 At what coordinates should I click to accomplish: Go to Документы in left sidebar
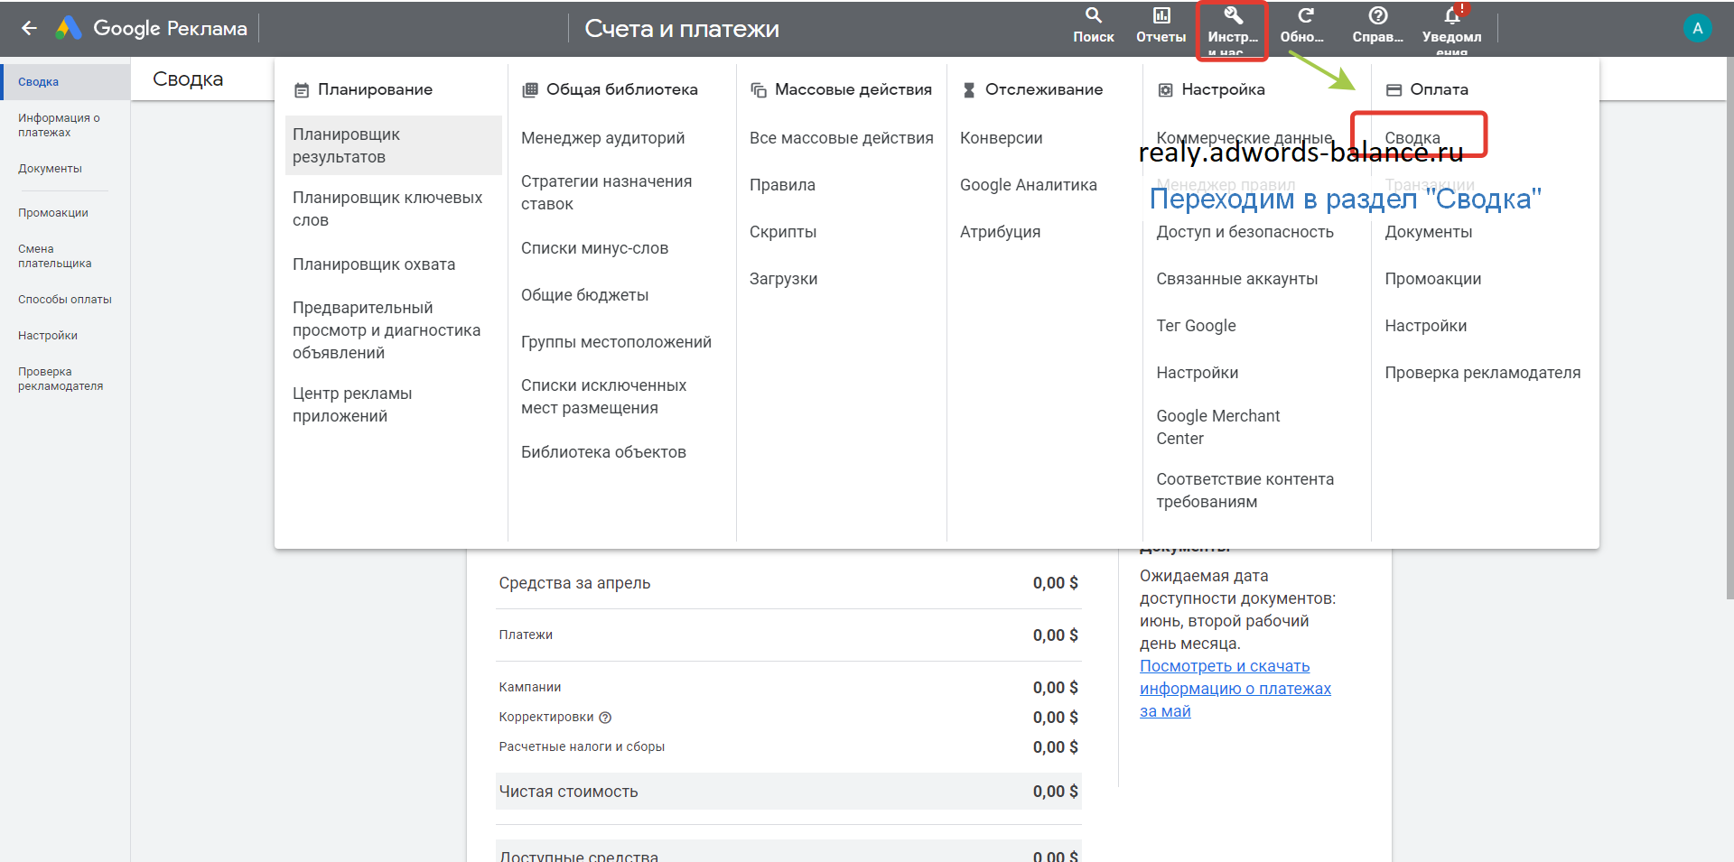[x=50, y=169]
